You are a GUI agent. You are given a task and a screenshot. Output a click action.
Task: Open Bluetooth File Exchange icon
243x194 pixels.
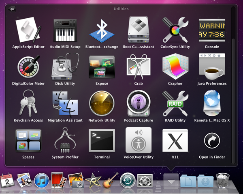pos(102,31)
